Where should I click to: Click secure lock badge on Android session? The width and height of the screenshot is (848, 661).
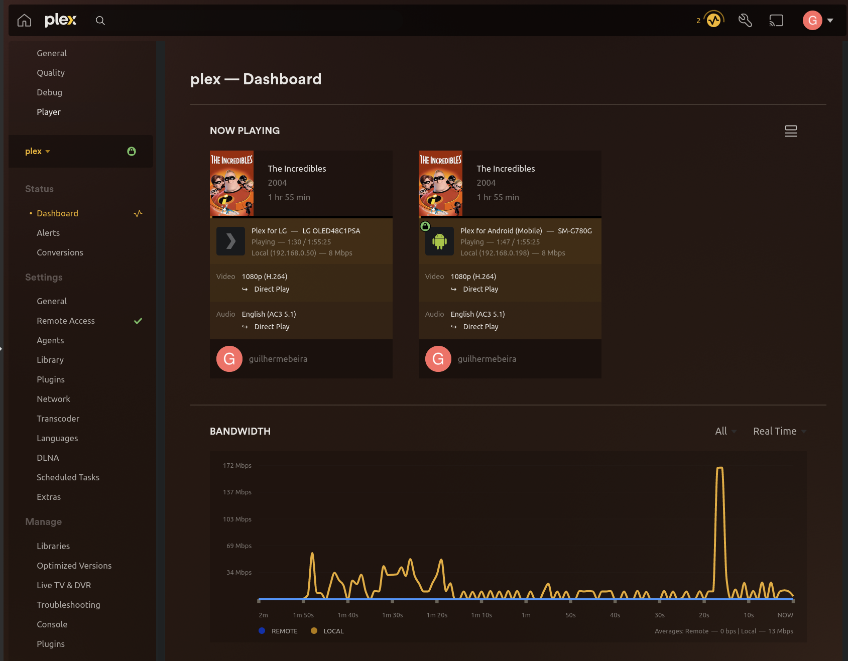(x=425, y=226)
